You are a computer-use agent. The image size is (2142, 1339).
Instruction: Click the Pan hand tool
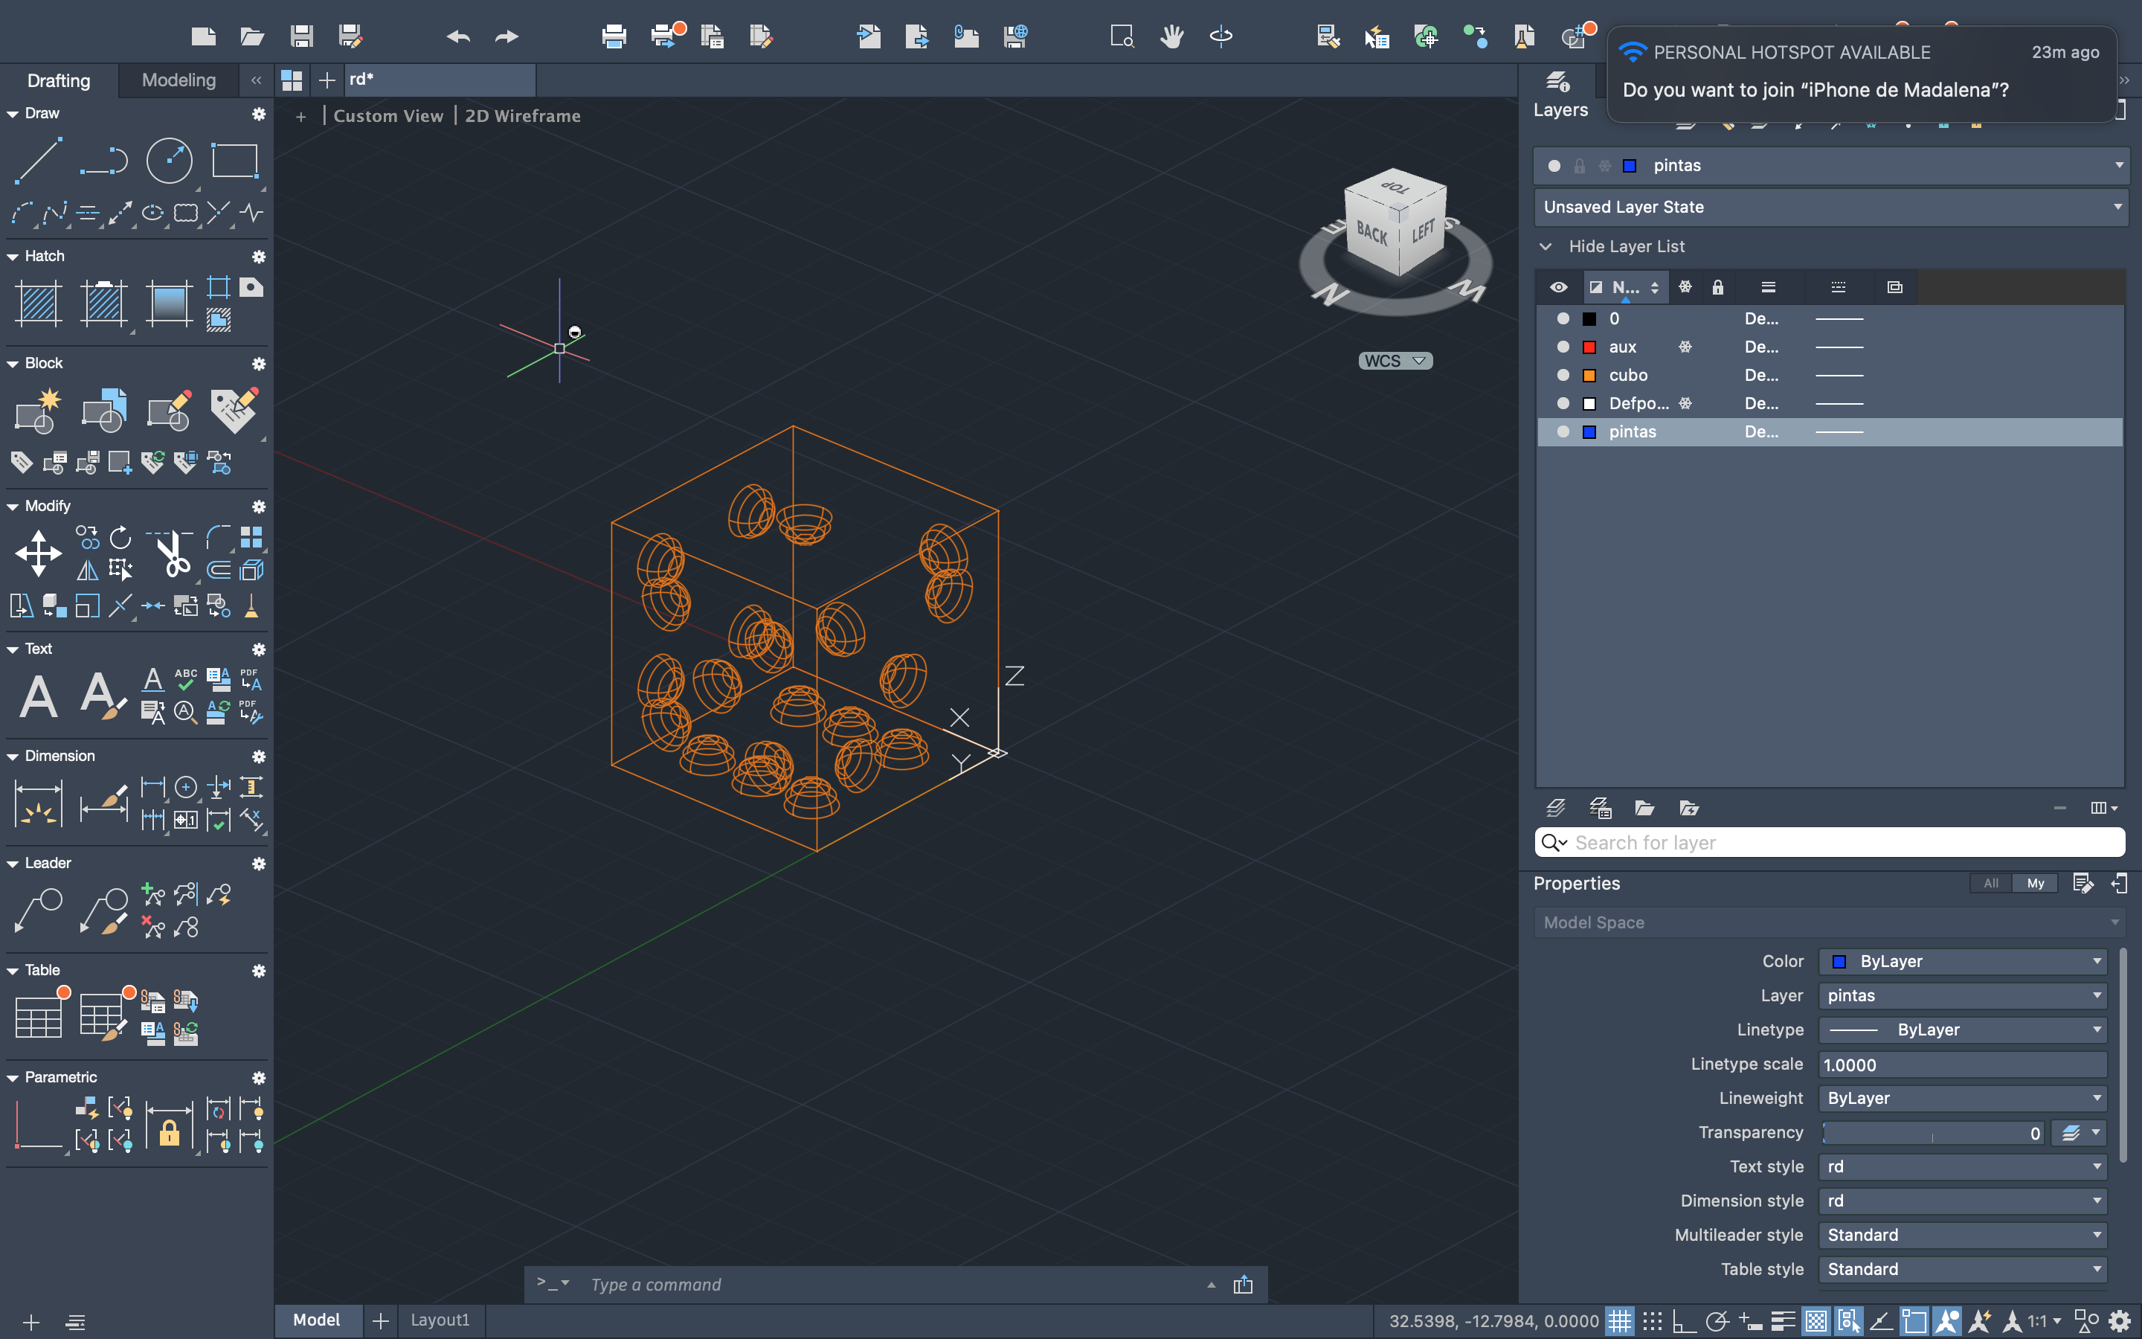click(1172, 36)
